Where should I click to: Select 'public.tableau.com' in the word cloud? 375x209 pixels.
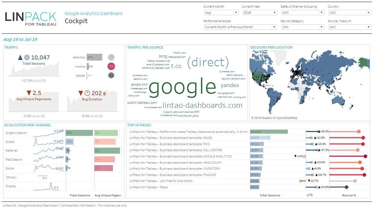coord(142,103)
